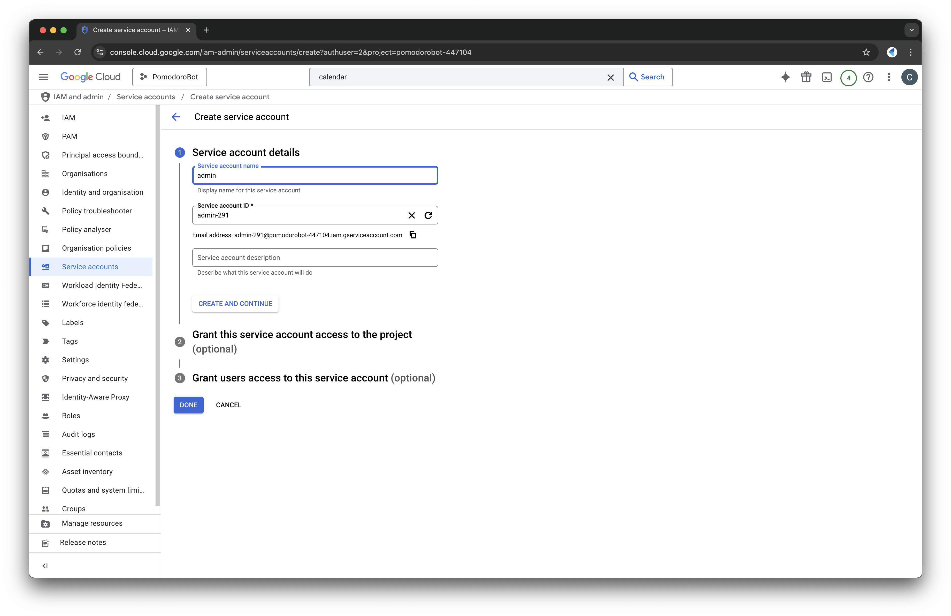Open the tab search dropdown arrow
Viewport: 951px width, 616px height.
click(911, 30)
